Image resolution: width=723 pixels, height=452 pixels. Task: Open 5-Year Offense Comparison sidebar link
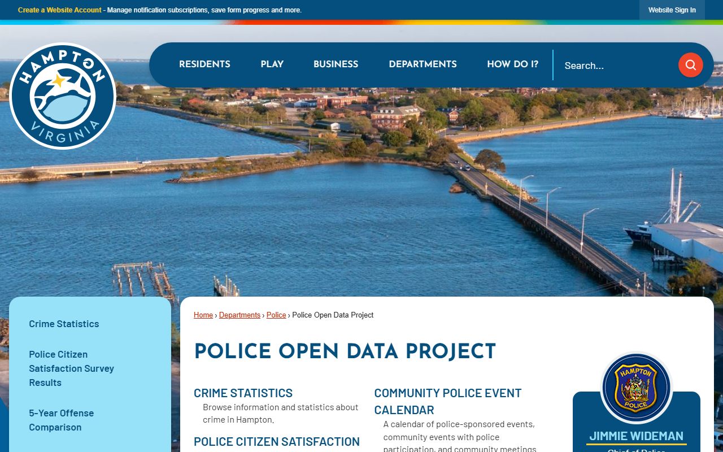pyautogui.click(x=62, y=420)
